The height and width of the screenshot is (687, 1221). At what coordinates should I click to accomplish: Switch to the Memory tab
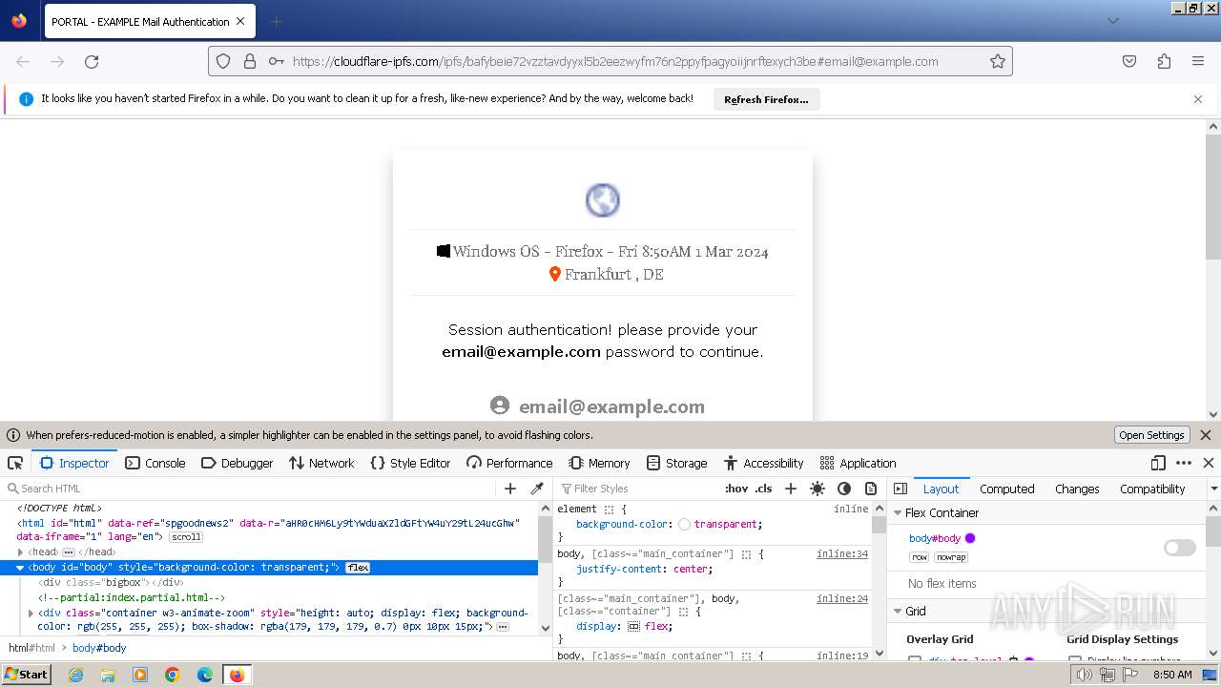(x=599, y=463)
